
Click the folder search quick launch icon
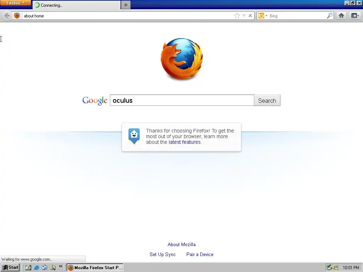(52, 268)
